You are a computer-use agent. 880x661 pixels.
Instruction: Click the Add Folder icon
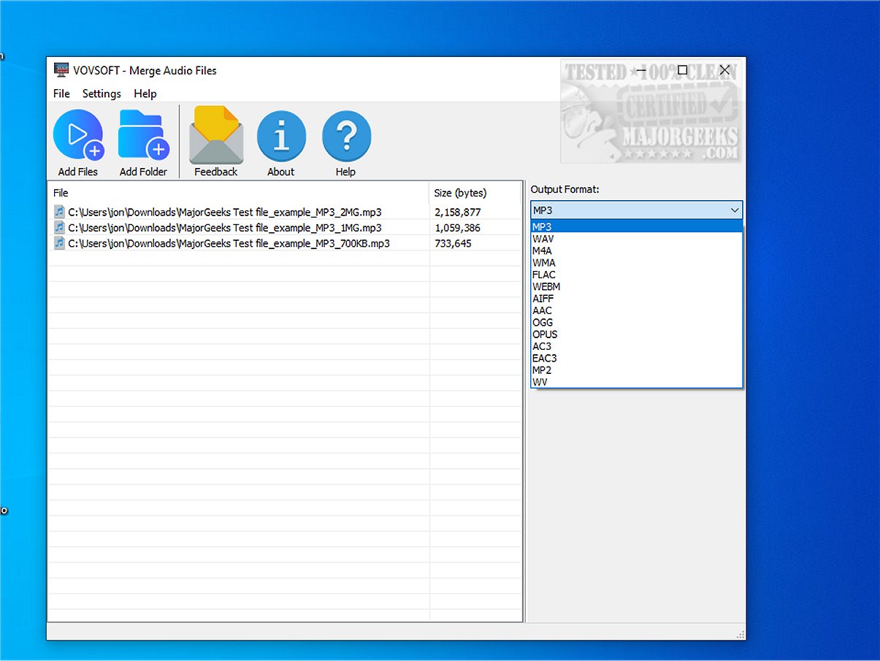143,136
